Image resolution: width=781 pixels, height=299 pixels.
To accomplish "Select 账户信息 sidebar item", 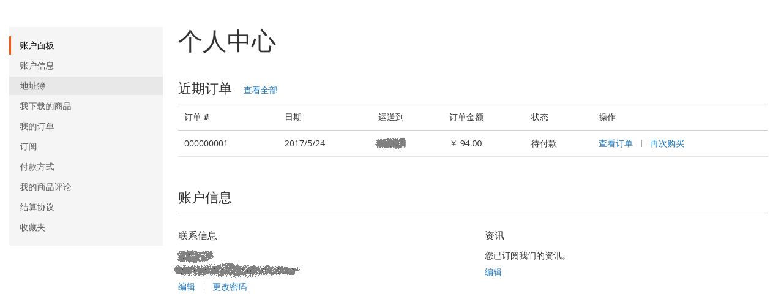I will pos(86,66).
